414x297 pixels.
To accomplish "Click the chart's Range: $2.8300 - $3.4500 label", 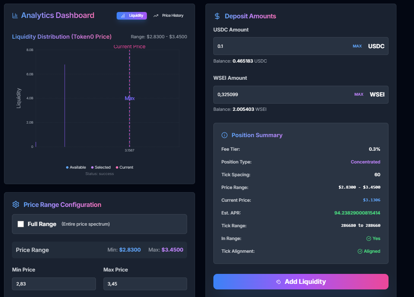I will [x=159, y=37].
